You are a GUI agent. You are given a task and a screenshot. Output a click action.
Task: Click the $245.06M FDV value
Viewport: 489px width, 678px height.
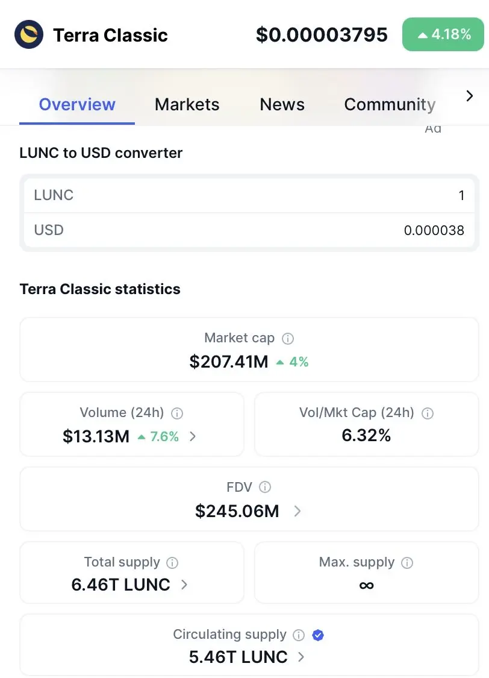(237, 511)
